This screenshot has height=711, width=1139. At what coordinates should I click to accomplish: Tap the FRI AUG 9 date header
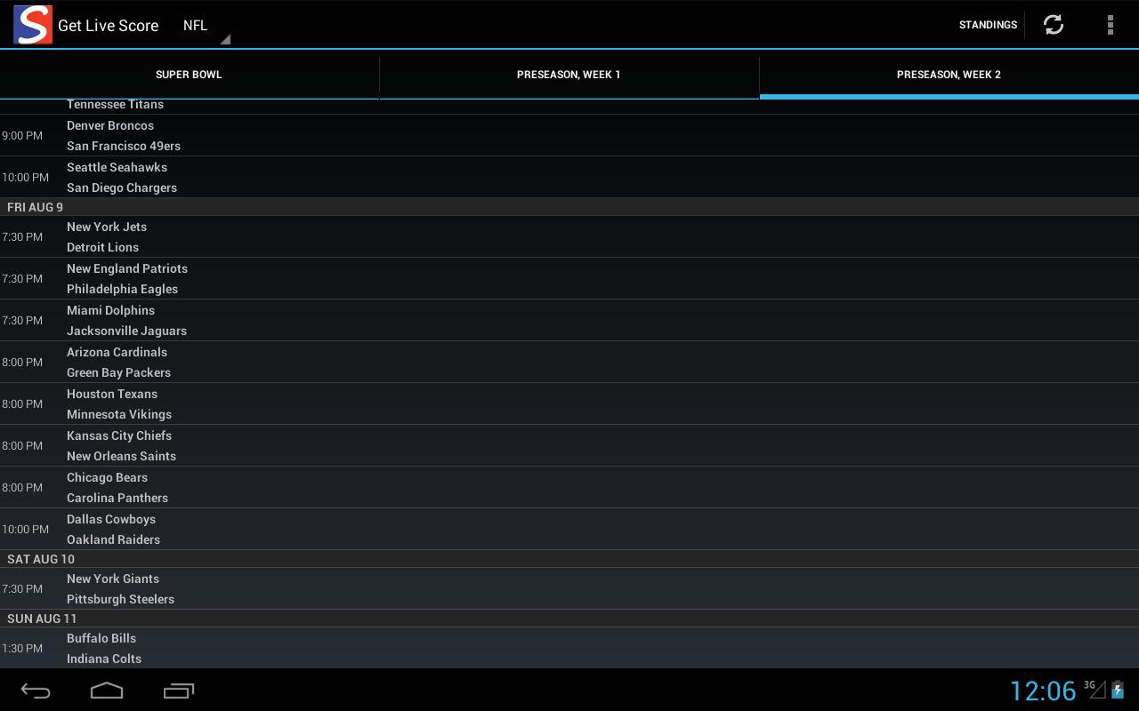569,207
